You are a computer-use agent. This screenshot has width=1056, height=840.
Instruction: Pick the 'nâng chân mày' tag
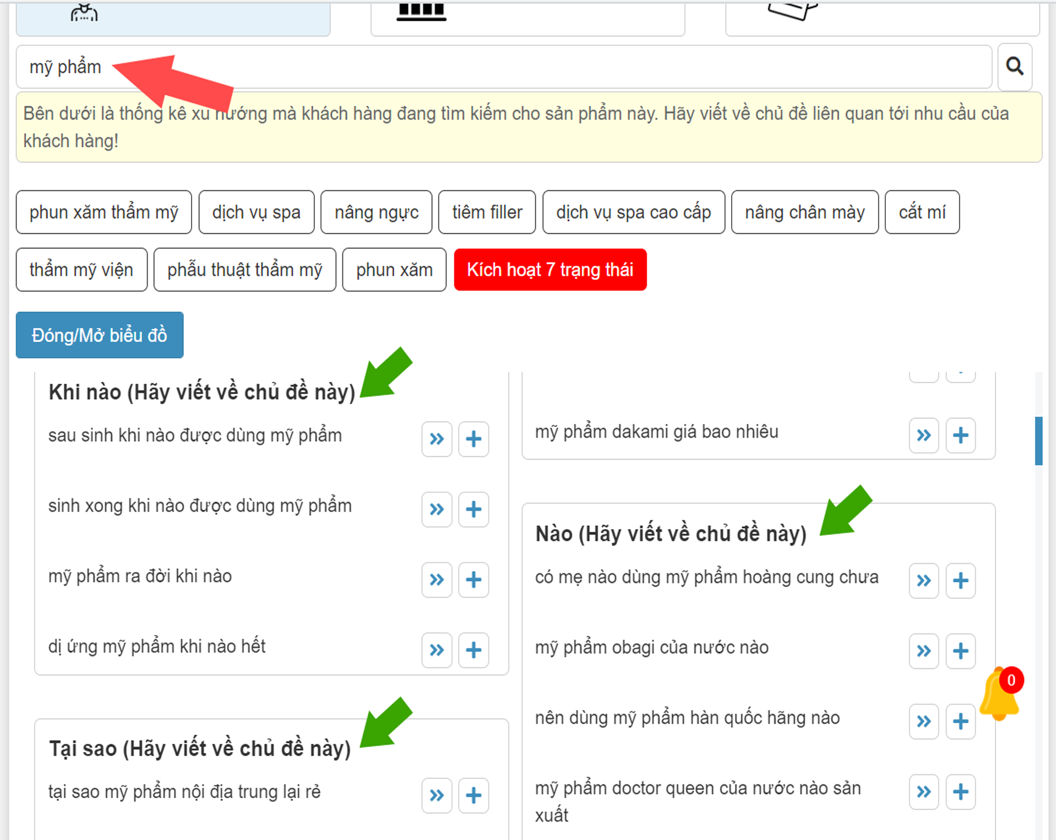pos(805,212)
